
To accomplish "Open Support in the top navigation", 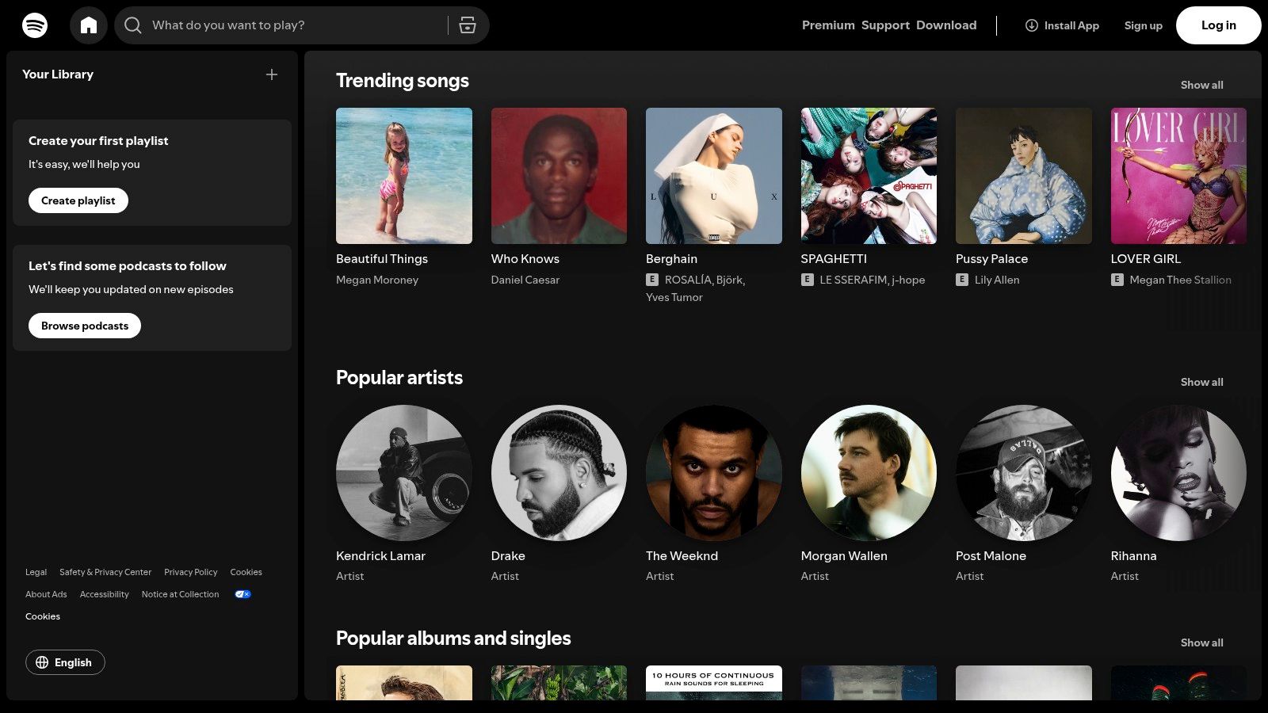I will pos(885,25).
